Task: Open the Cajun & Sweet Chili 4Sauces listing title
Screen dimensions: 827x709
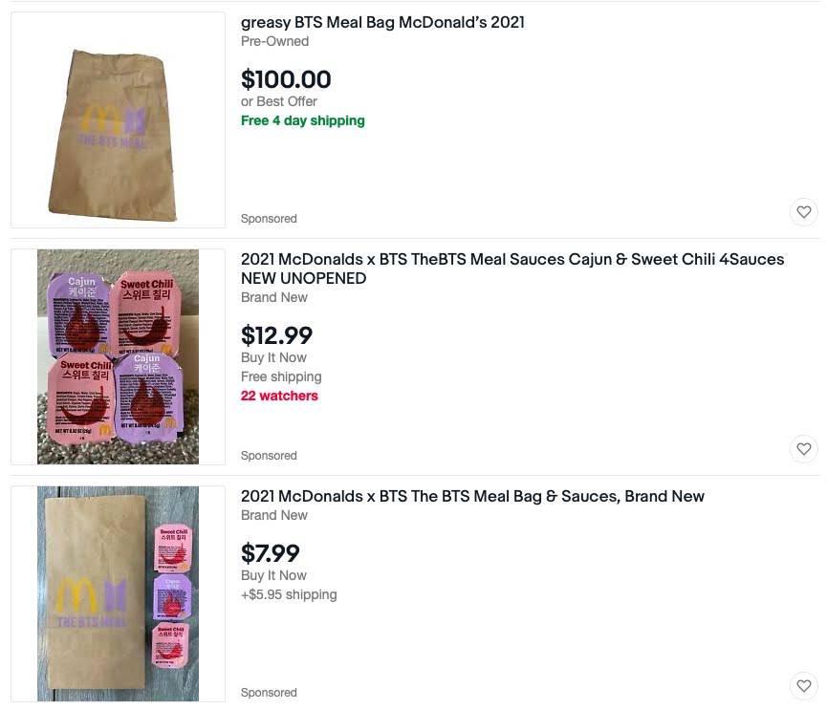Action: click(512, 269)
